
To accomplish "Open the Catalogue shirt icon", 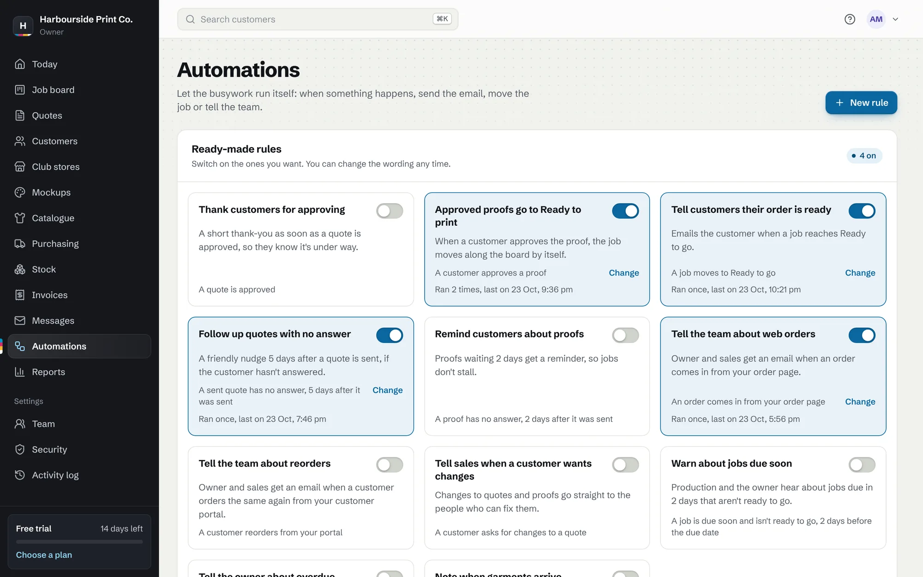I will point(20,218).
